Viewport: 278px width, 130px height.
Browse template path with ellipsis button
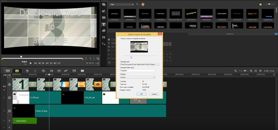click(158, 64)
